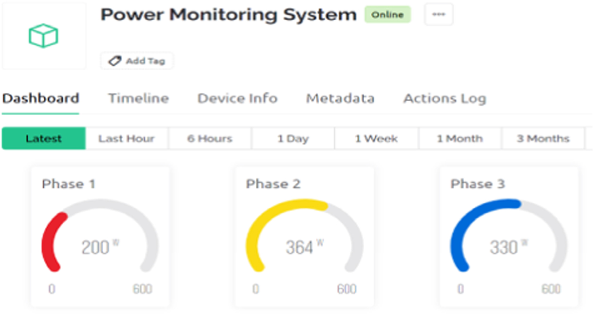Open the Device Info tab
Image resolution: width=595 pixels, height=315 pixels.
237,98
